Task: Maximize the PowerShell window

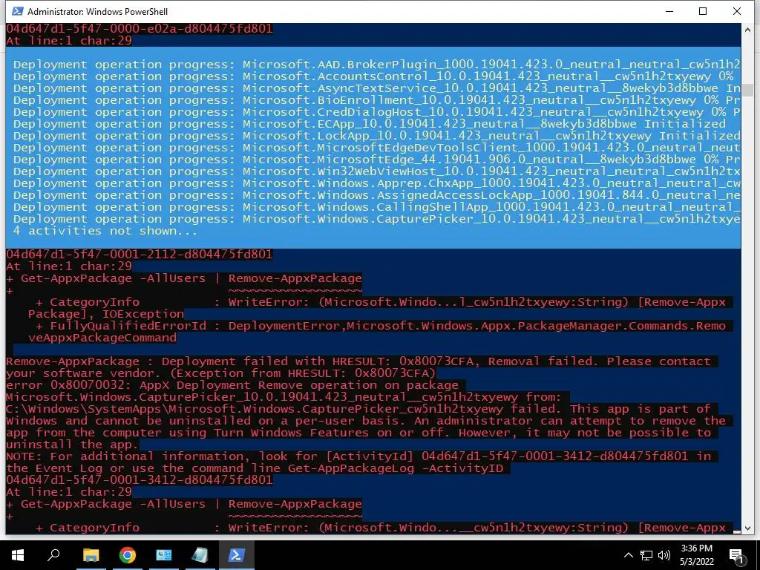Action: (703, 11)
